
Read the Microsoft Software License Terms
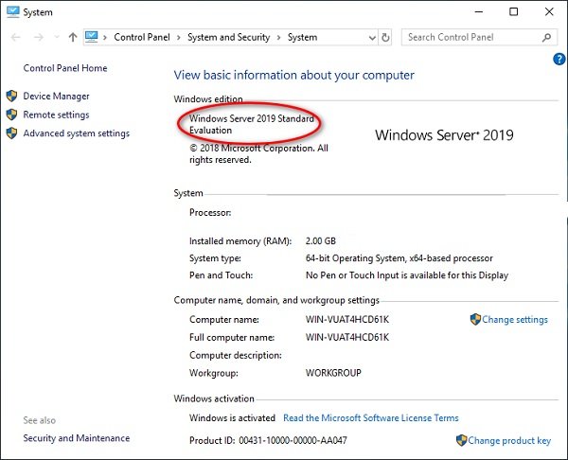click(x=371, y=418)
